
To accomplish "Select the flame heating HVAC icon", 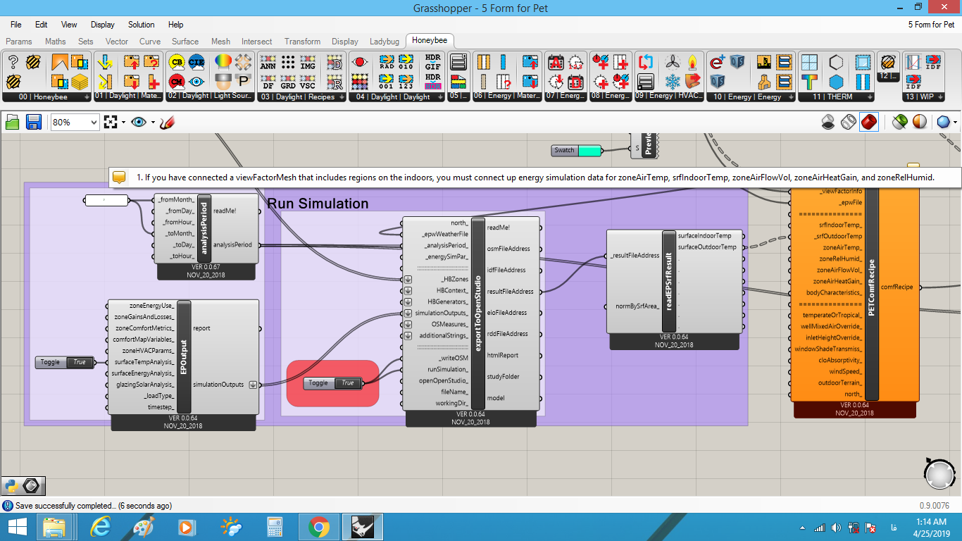I will click(693, 63).
